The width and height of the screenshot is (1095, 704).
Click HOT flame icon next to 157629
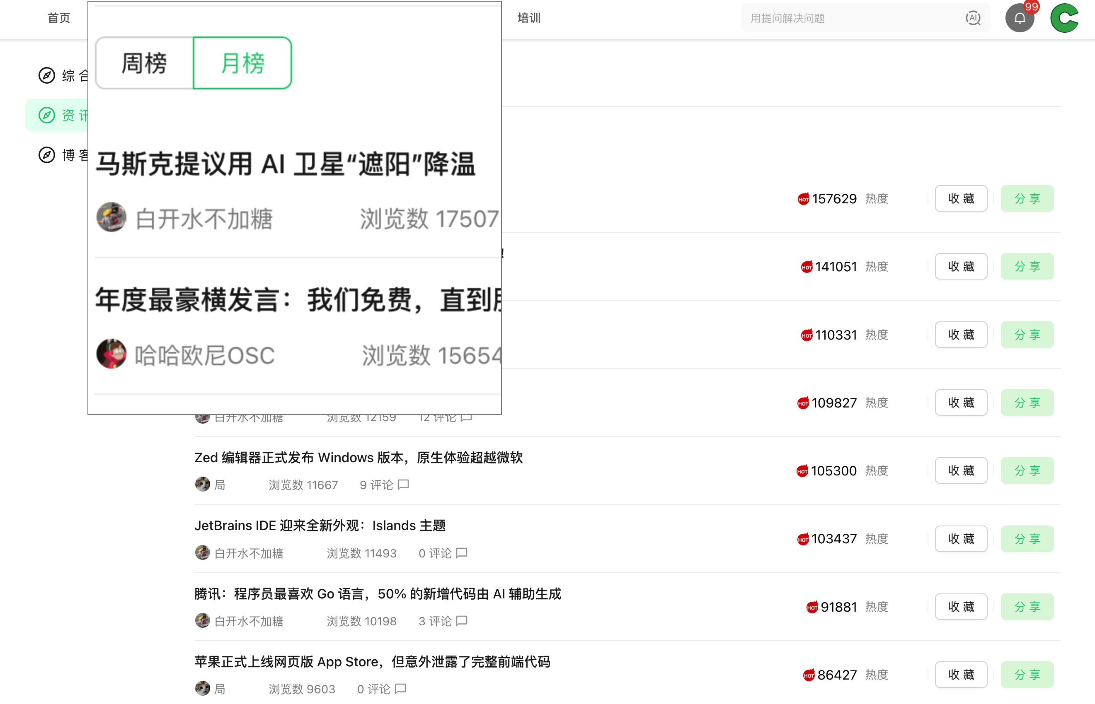click(x=803, y=199)
